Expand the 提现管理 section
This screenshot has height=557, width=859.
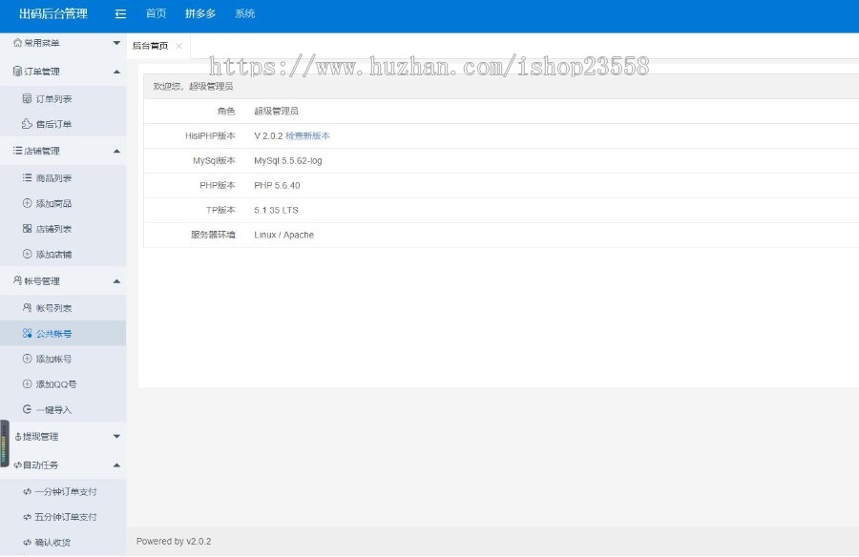(116, 436)
